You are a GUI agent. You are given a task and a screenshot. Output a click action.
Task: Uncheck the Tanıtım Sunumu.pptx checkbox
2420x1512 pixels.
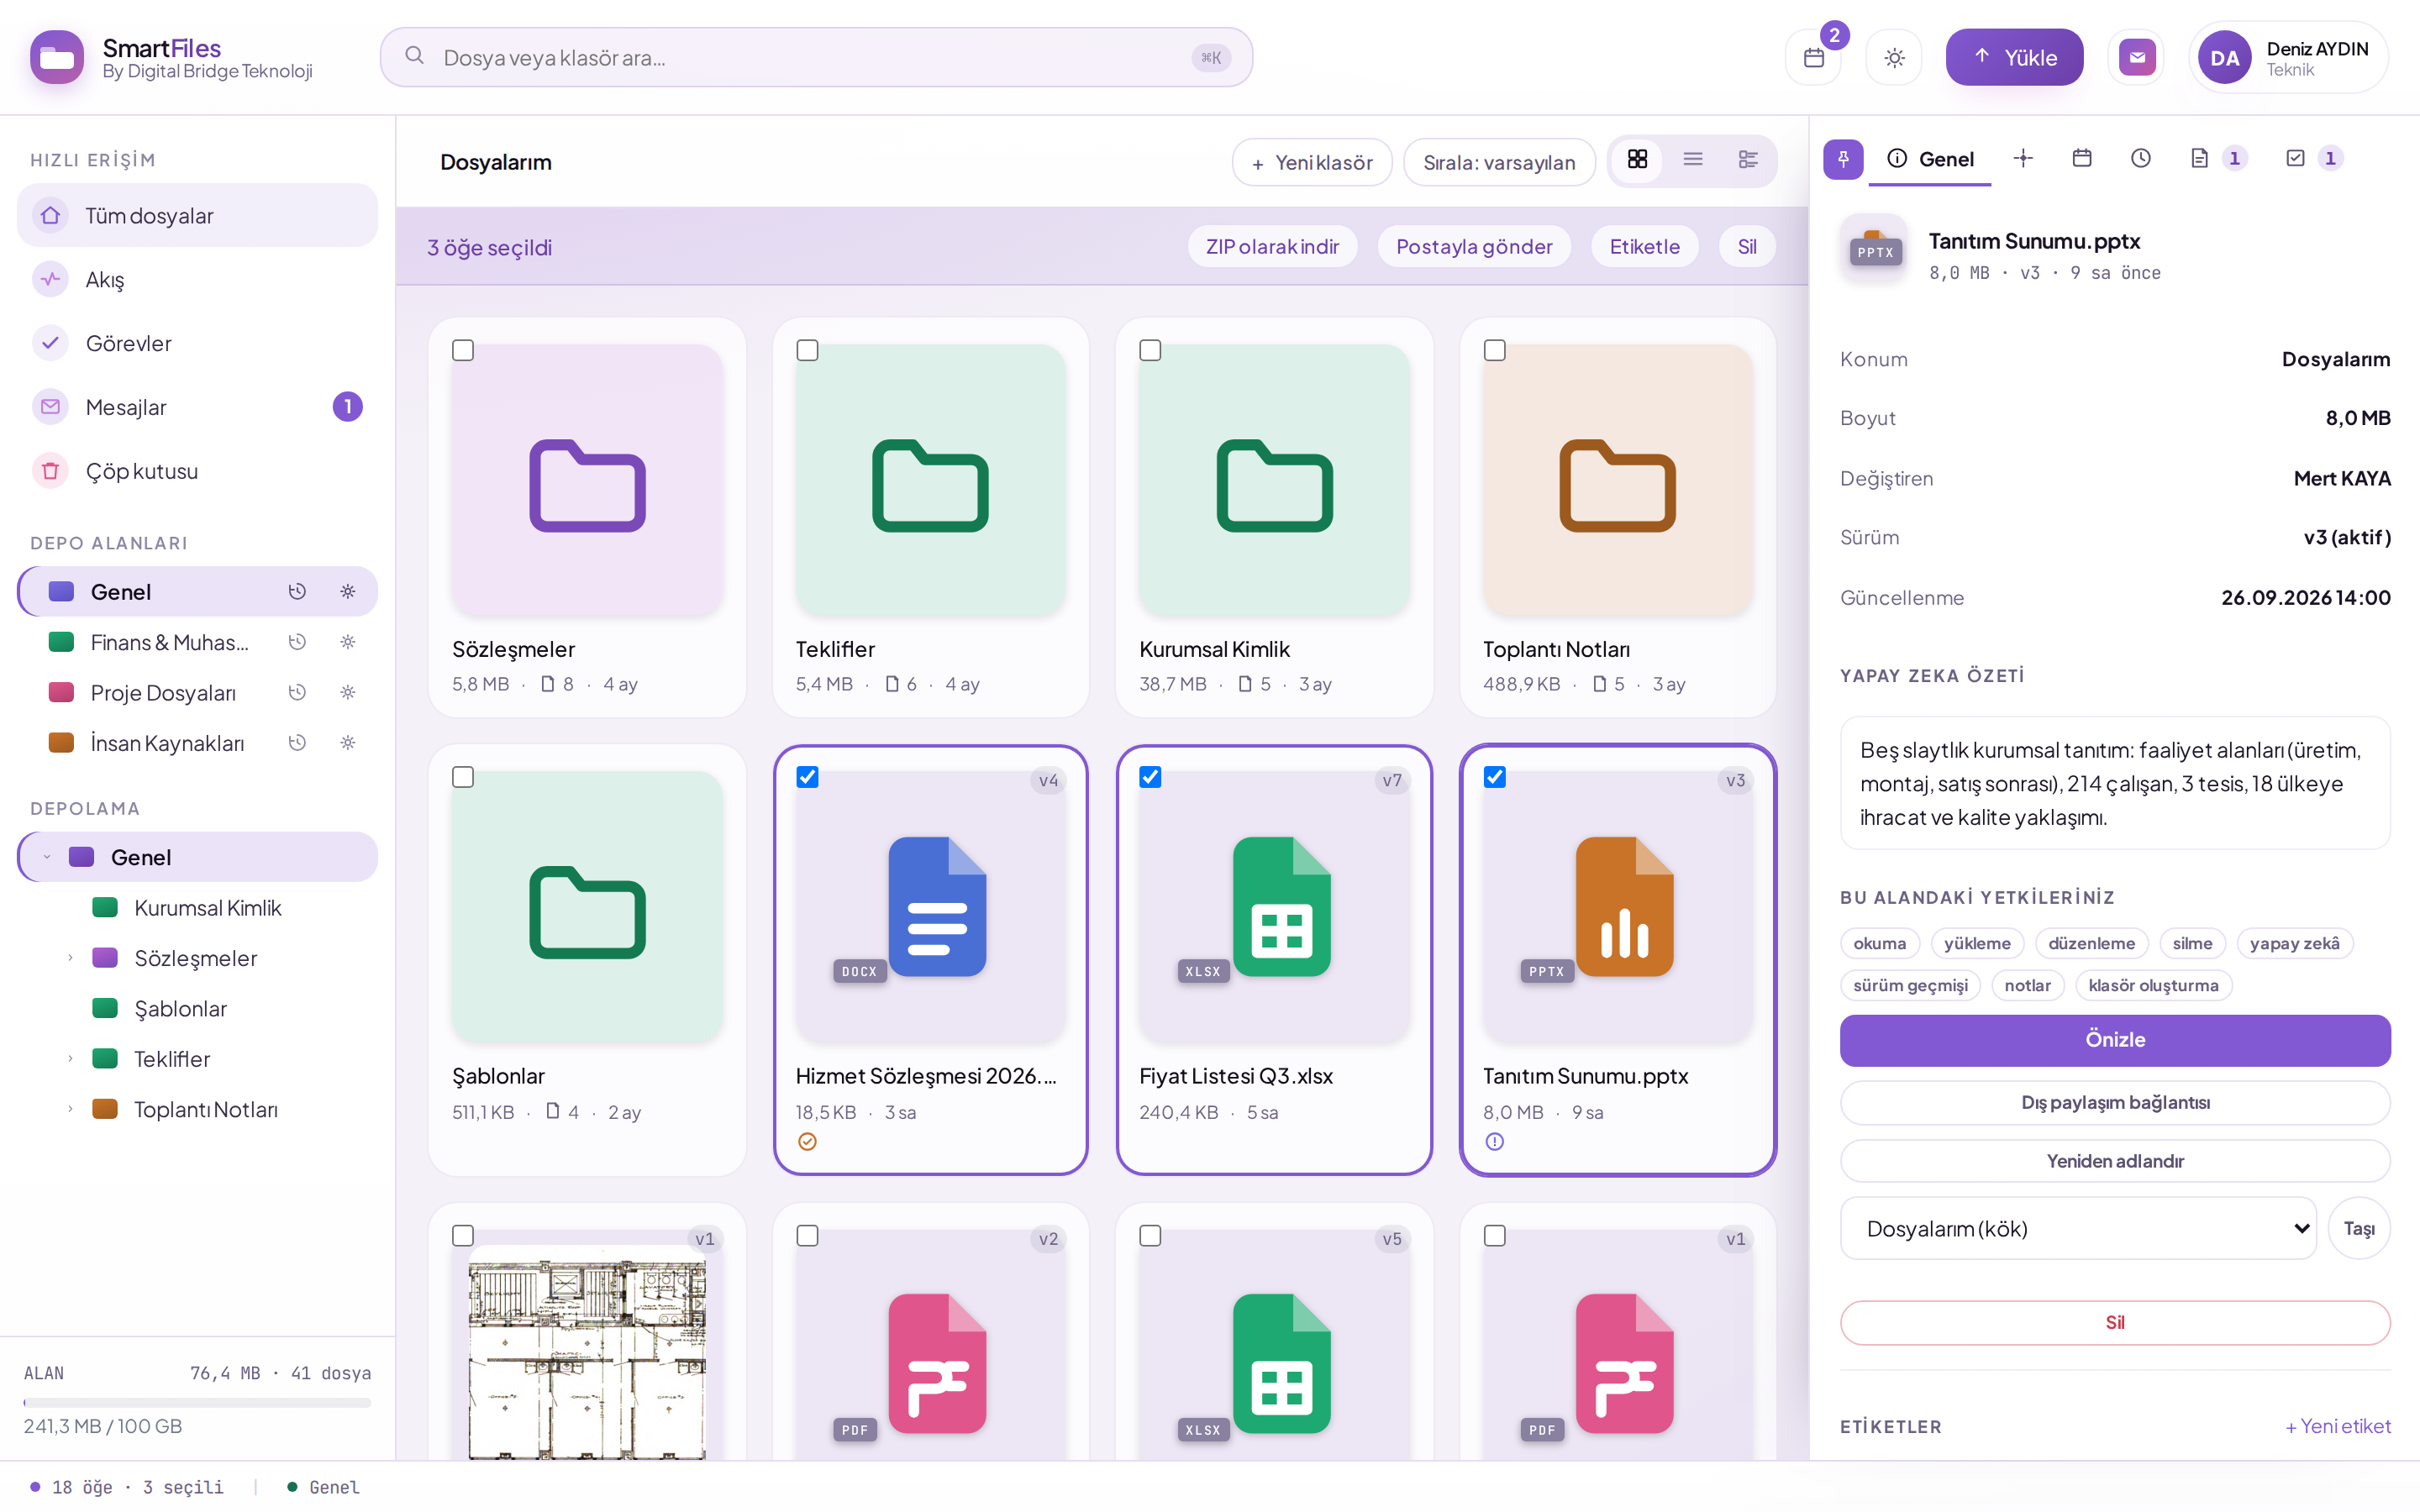coord(1494,777)
